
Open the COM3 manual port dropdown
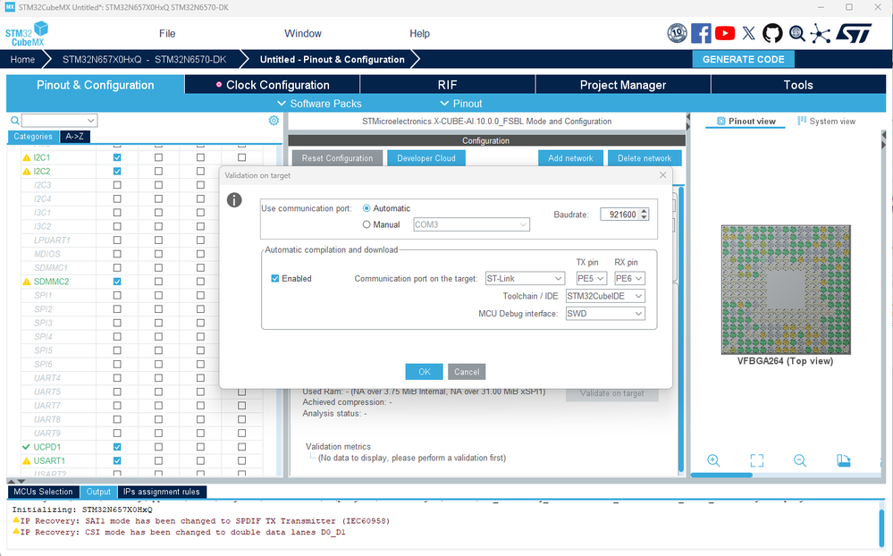472,224
